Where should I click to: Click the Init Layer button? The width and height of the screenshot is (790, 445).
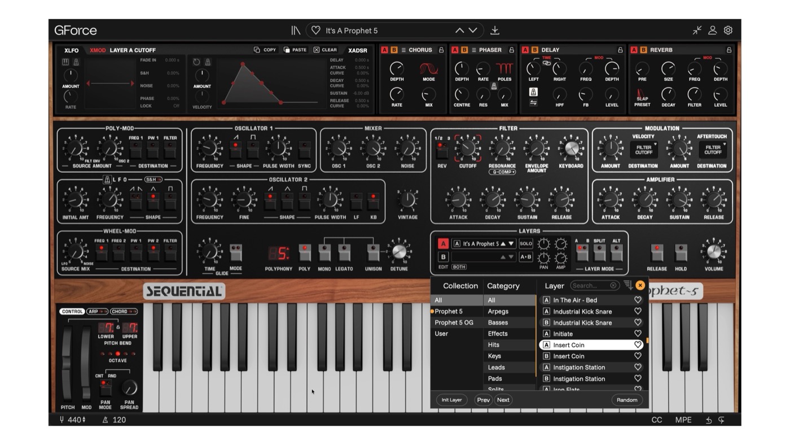point(451,400)
